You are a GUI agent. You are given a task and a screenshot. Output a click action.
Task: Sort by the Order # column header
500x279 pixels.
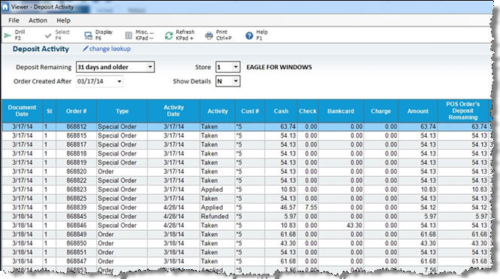[x=77, y=111]
